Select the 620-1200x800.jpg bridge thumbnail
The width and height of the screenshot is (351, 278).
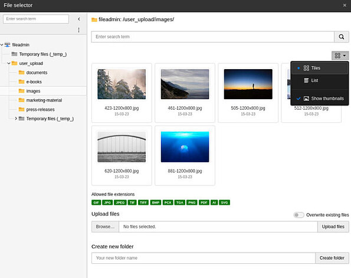click(122, 147)
